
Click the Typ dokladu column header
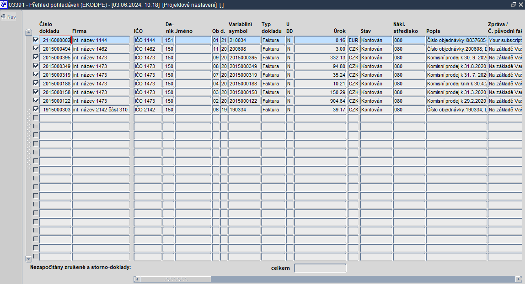(x=272, y=27)
